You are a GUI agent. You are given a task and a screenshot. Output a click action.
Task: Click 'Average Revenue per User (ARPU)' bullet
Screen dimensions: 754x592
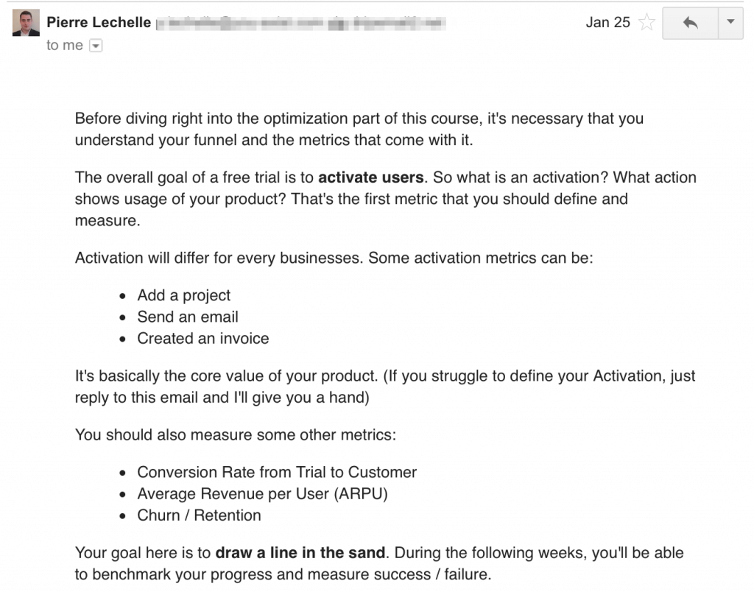(x=263, y=494)
